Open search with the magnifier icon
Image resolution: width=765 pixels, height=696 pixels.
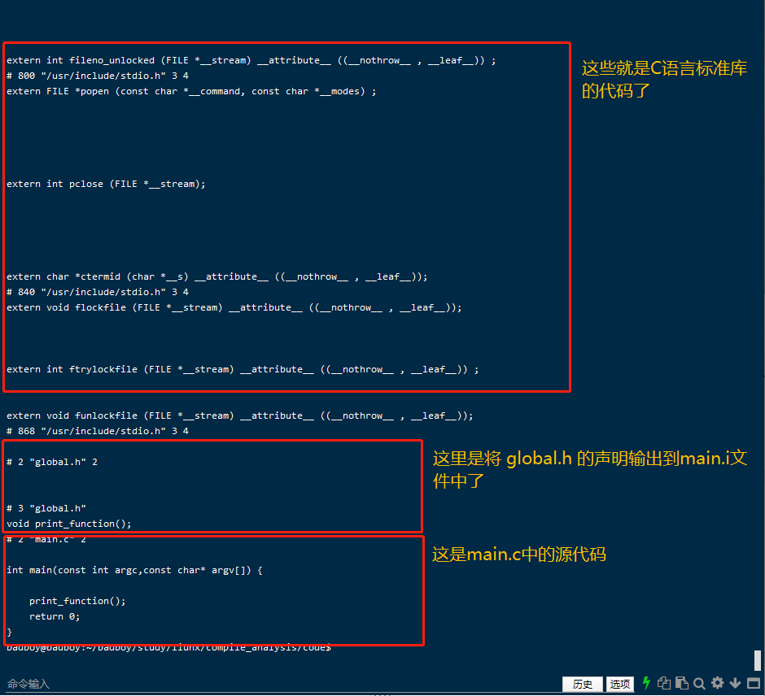pyautogui.click(x=699, y=683)
